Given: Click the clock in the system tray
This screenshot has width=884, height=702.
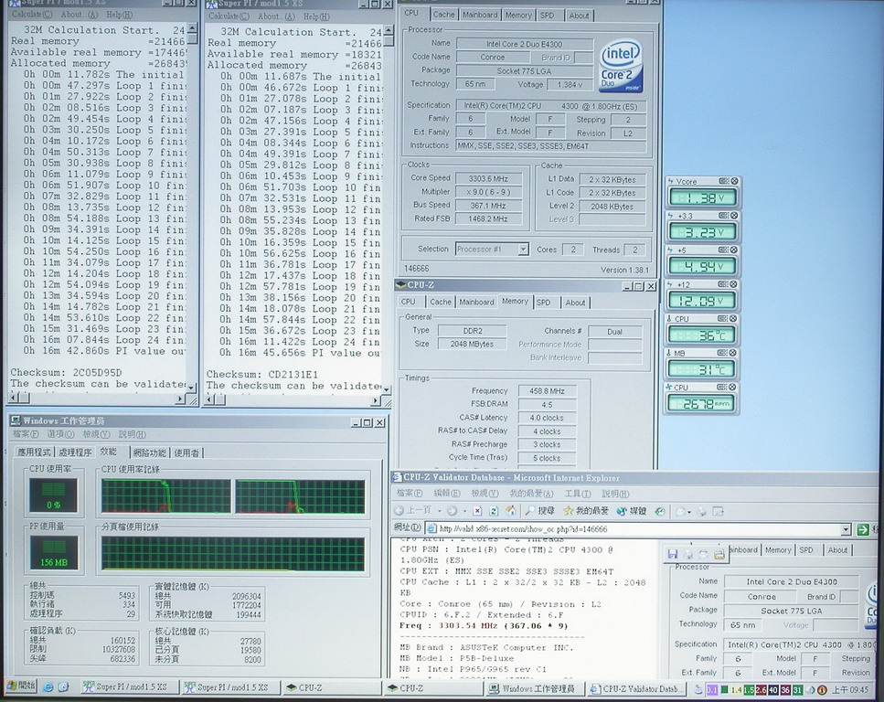Looking at the screenshot, I should [x=850, y=690].
